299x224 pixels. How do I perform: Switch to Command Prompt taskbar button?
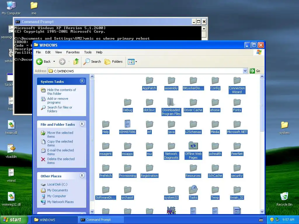point(101,220)
